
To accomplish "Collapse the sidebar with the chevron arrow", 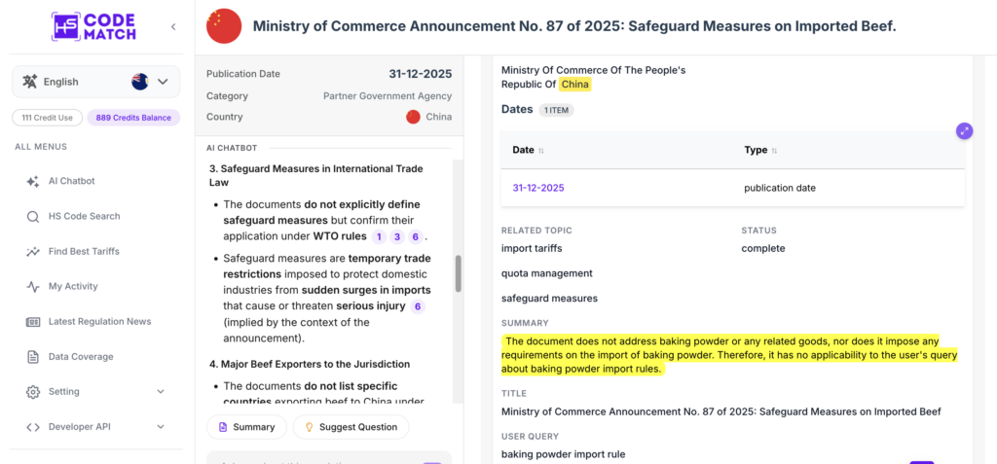I will tap(173, 26).
